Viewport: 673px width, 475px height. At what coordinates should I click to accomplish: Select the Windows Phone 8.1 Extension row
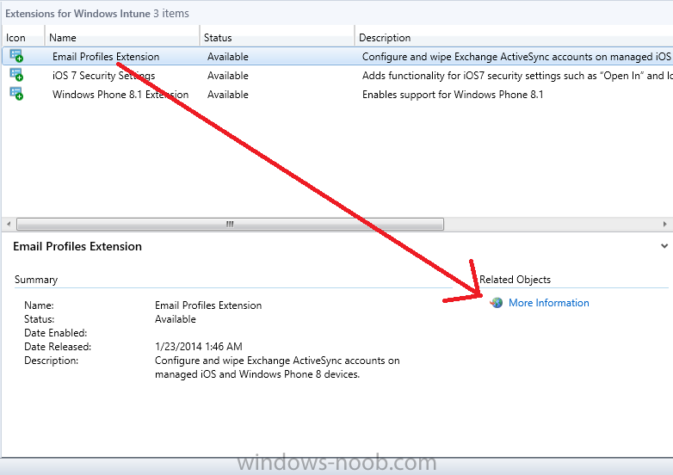[x=336, y=95]
